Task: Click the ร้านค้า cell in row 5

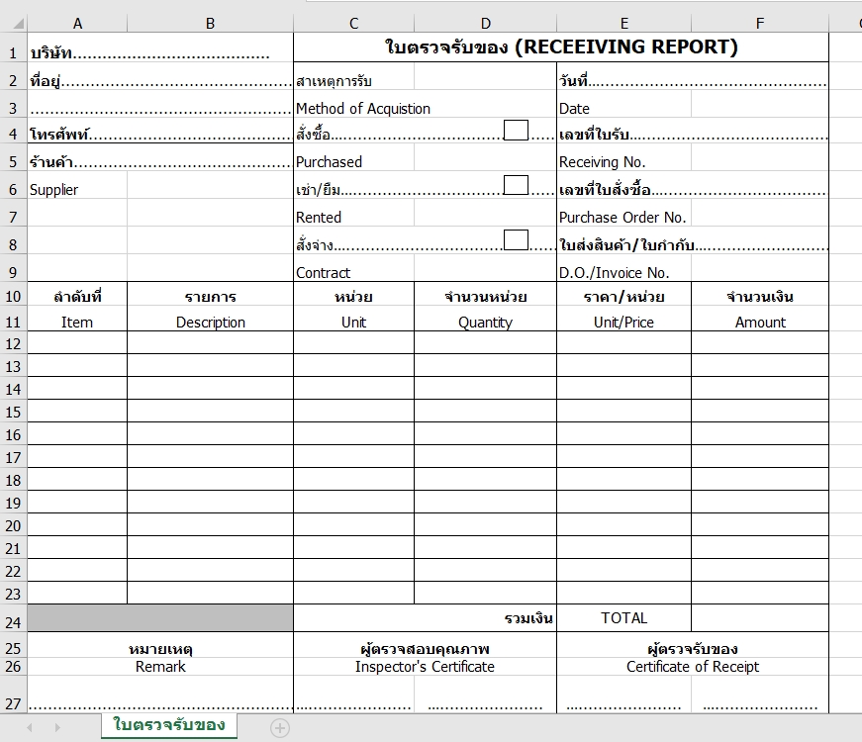Action: click(x=160, y=157)
